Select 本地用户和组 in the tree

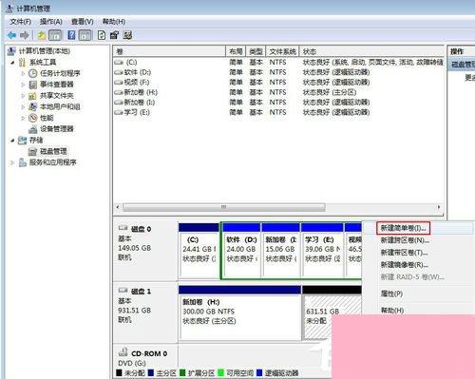coord(60,106)
